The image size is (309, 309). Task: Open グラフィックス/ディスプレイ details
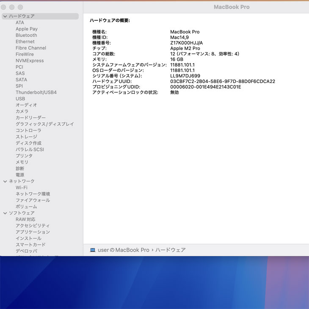[44, 124]
